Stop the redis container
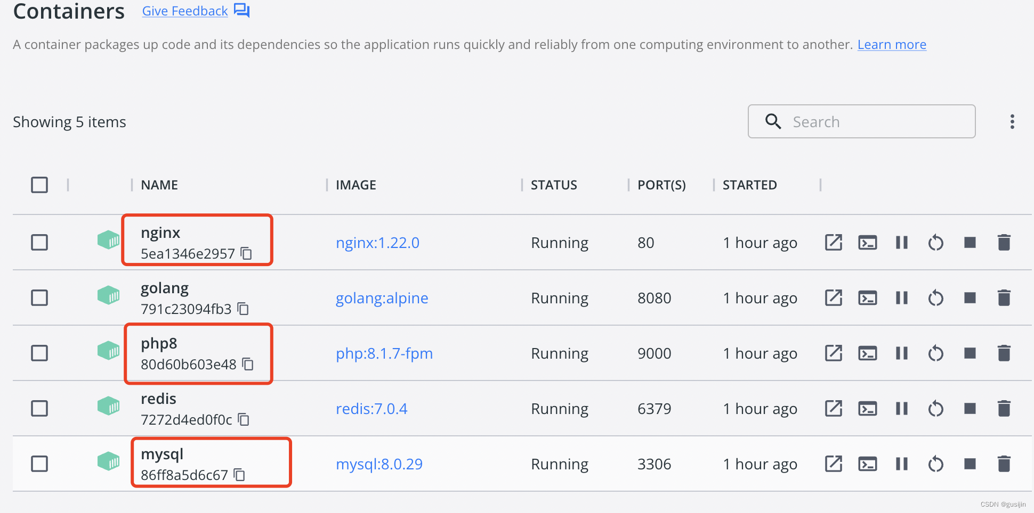 [x=970, y=409]
